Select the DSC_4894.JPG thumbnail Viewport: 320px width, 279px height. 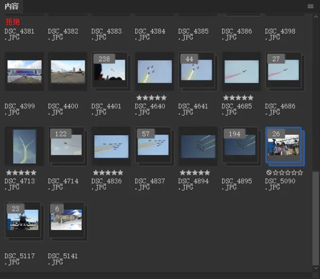point(198,146)
